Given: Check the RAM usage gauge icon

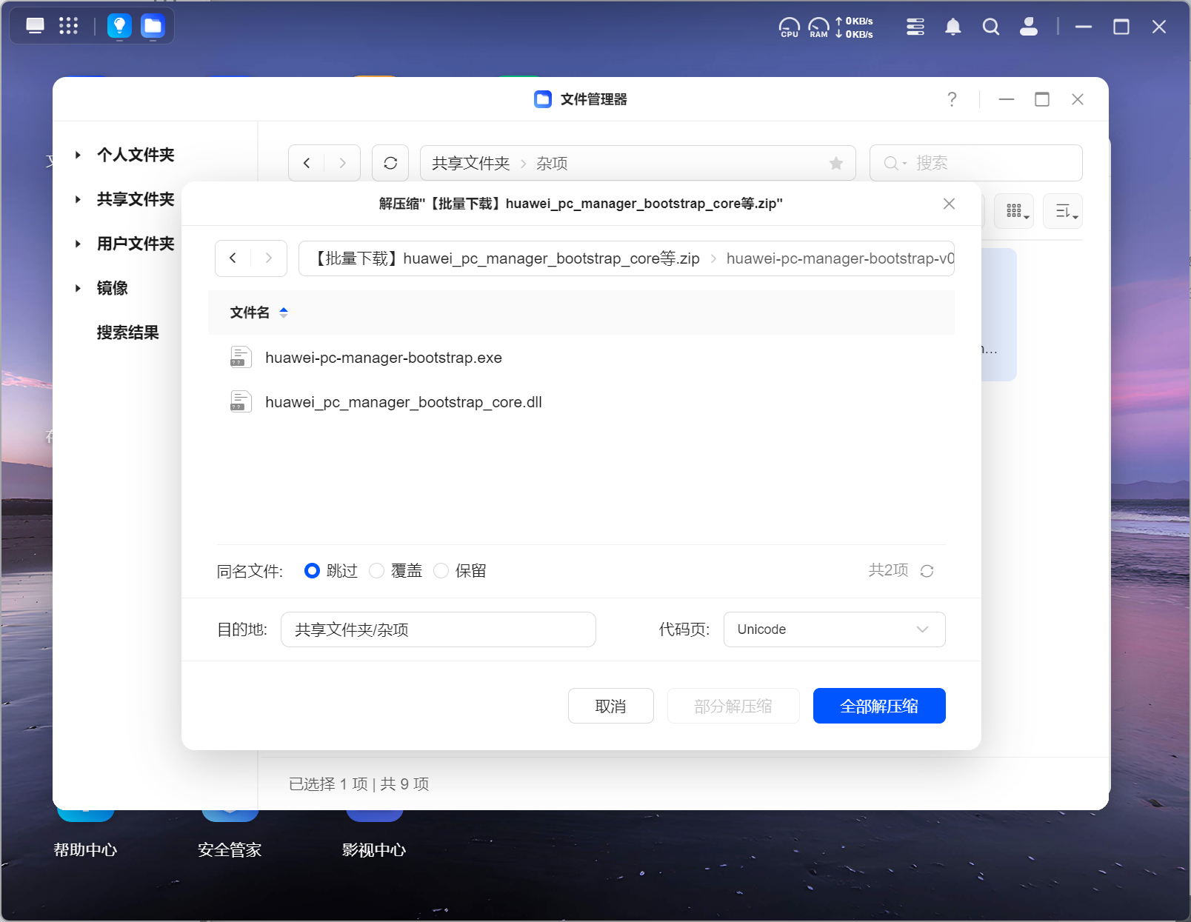Looking at the screenshot, I should tap(818, 27).
